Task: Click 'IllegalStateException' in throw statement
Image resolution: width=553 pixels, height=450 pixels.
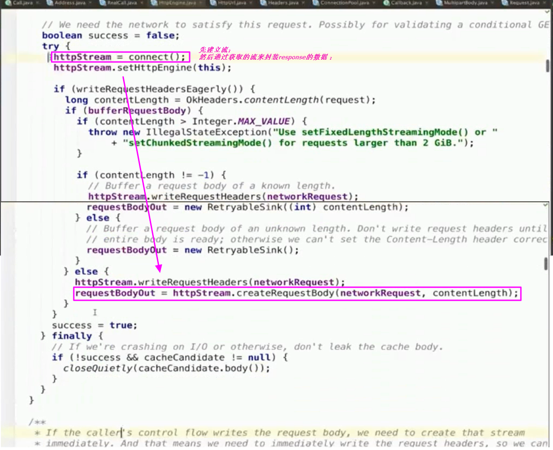Action: [206, 133]
